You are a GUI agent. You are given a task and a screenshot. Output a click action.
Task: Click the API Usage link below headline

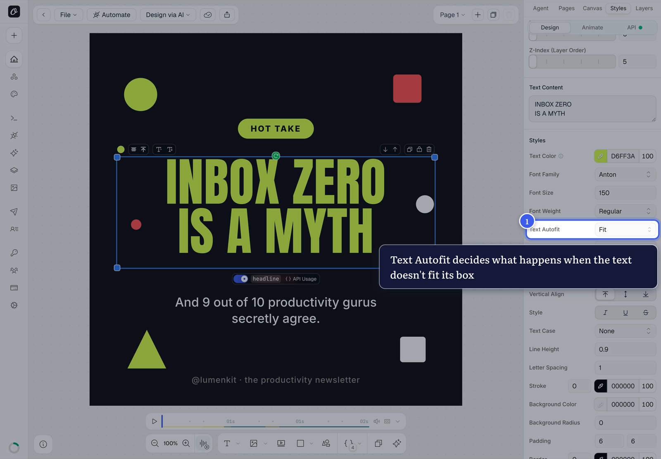tap(301, 279)
